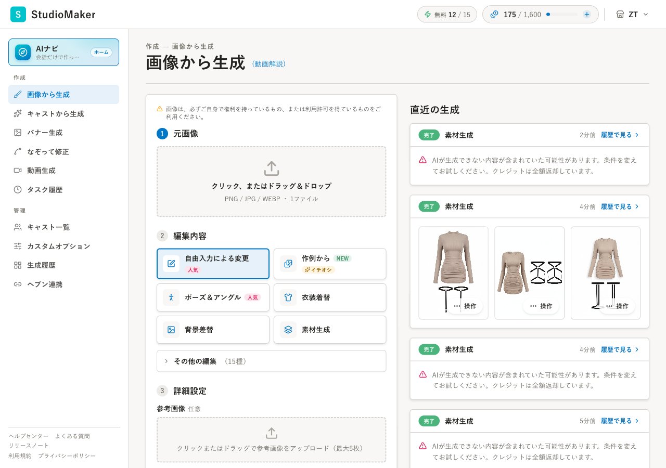666x468 pixels.
Task: Add credits with the plus icon
Action: click(x=587, y=15)
